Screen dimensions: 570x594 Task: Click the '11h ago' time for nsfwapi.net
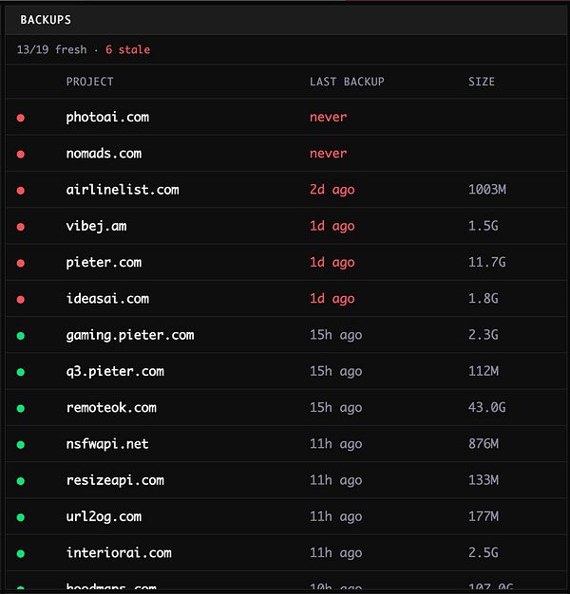pyautogui.click(x=336, y=444)
